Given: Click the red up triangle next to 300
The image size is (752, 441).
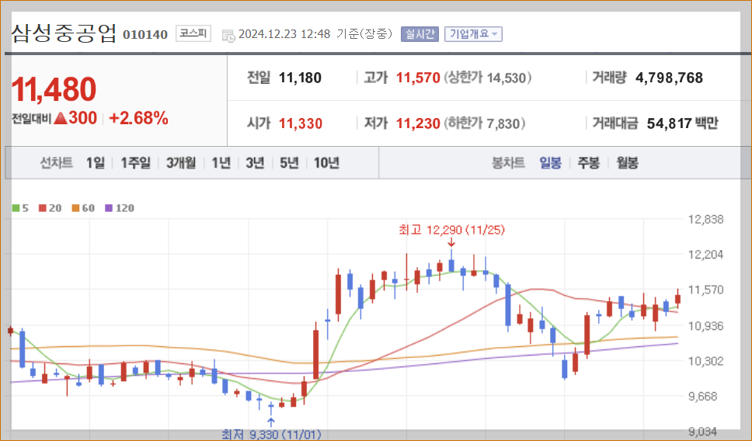Looking at the screenshot, I should tap(61, 118).
